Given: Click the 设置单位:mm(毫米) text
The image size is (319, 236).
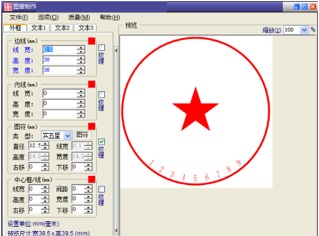Looking at the screenshot, I should click(x=33, y=224).
